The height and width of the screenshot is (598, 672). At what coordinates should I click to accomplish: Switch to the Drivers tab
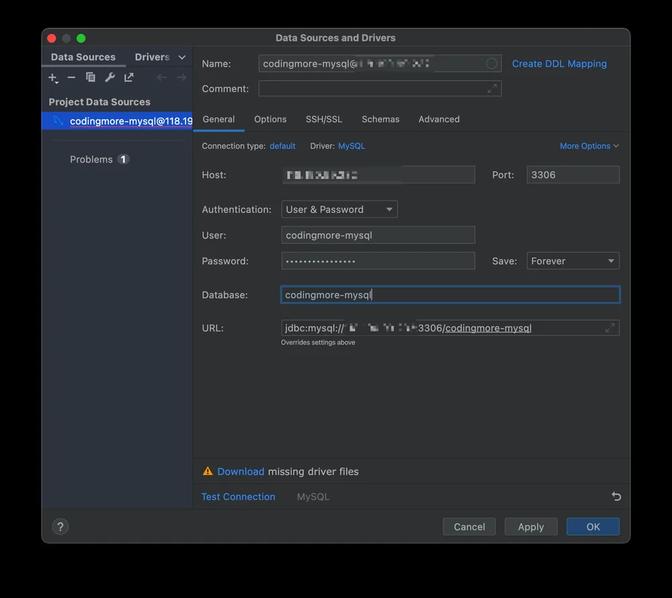coord(152,57)
